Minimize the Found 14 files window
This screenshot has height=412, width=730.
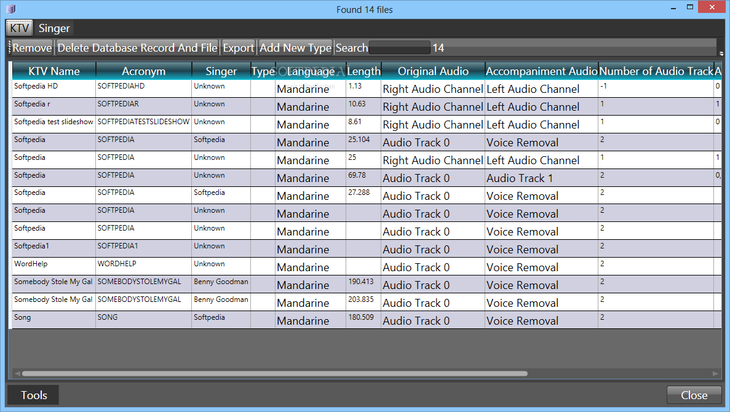pos(673,7)
